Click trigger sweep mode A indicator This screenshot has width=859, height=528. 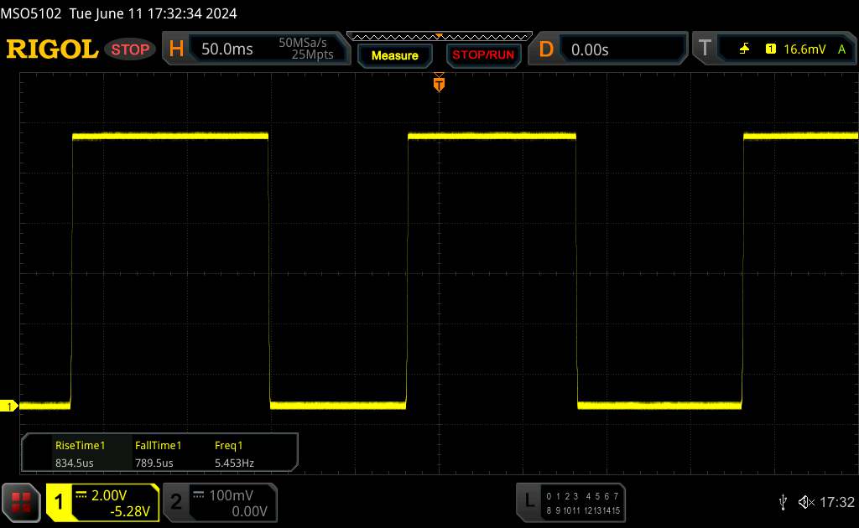pyautogui.click(x=841, y=49)
